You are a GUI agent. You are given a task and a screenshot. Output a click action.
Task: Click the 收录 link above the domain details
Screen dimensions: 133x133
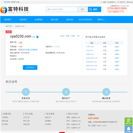68,36
